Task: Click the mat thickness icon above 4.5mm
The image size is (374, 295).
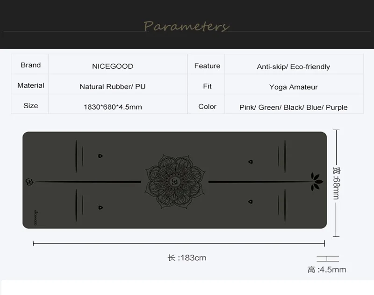Action: tap(327, 258)
